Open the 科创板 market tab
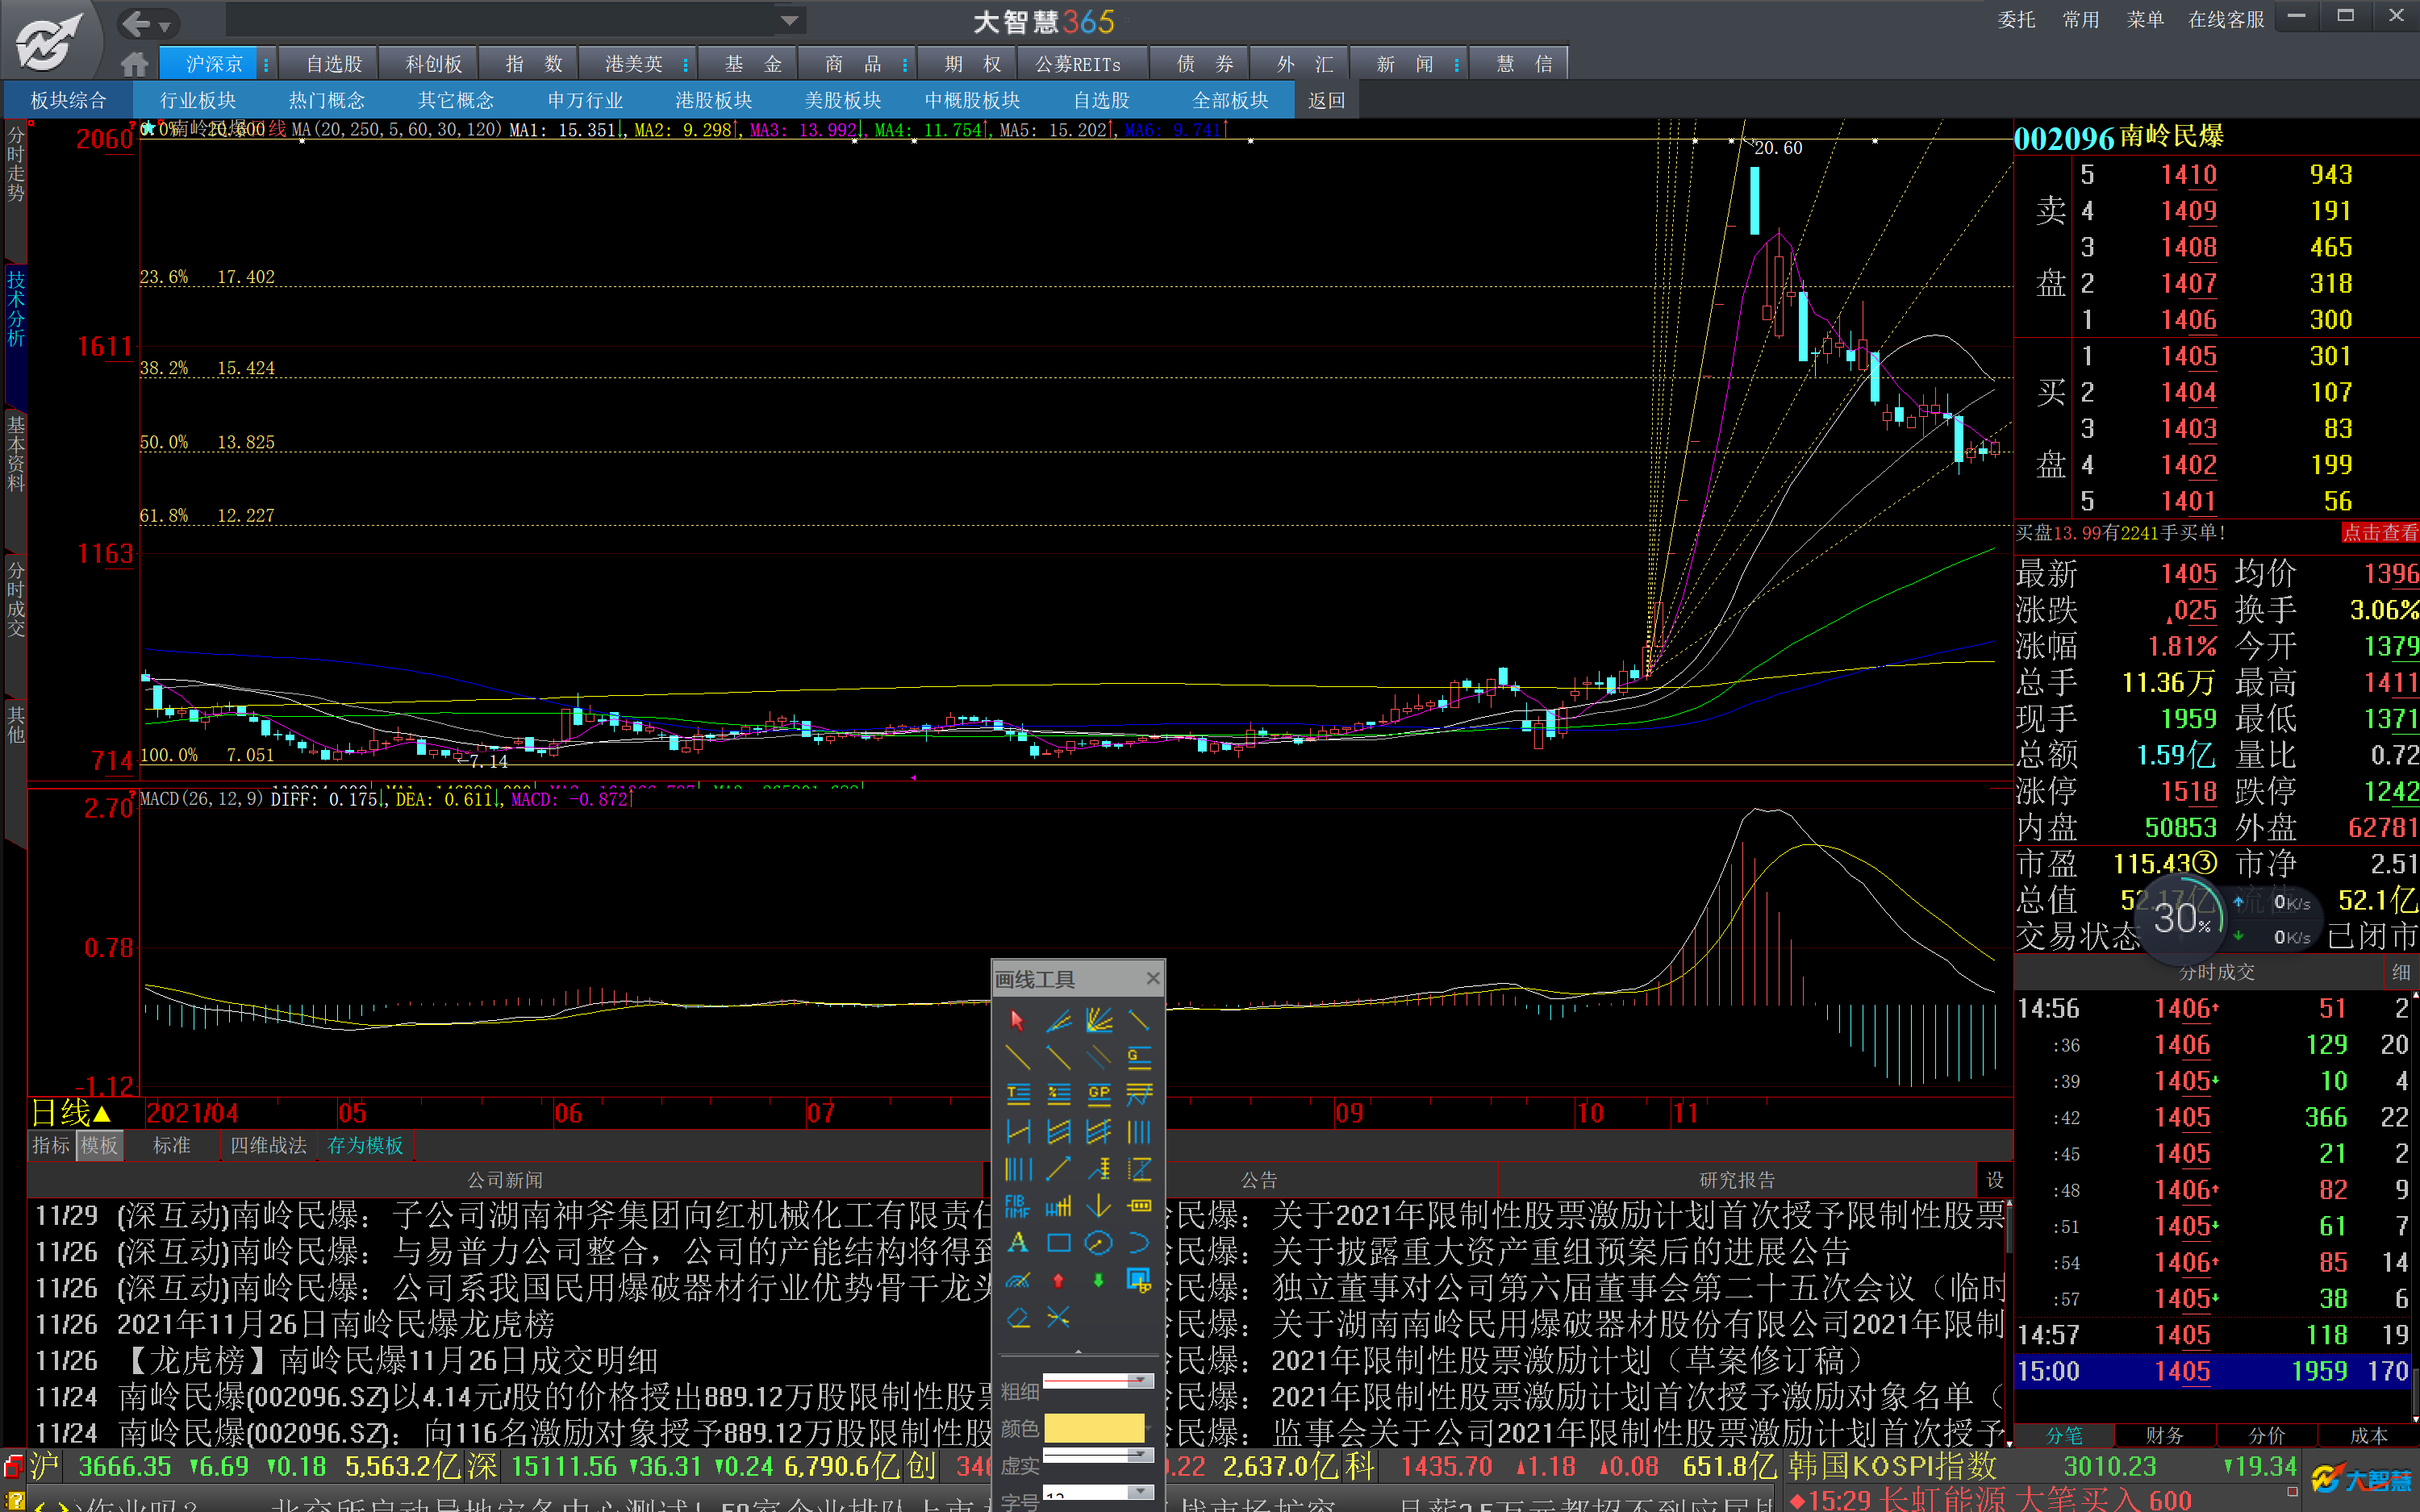2420x1512 pixels. (x=433, y=64)
